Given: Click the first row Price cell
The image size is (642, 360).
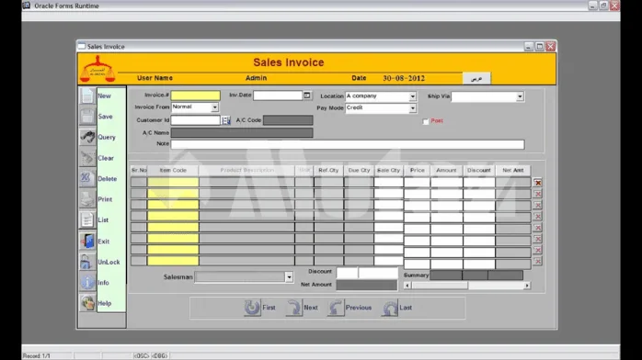Looking at the screenshot, I should point(418,182).
